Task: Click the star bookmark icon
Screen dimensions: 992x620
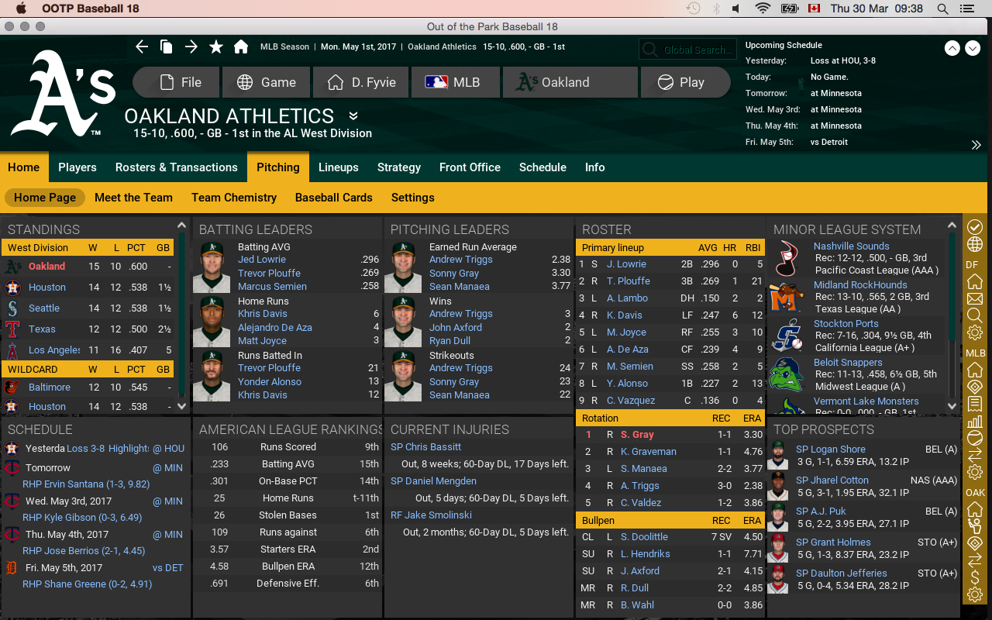Action: (216, 46)
